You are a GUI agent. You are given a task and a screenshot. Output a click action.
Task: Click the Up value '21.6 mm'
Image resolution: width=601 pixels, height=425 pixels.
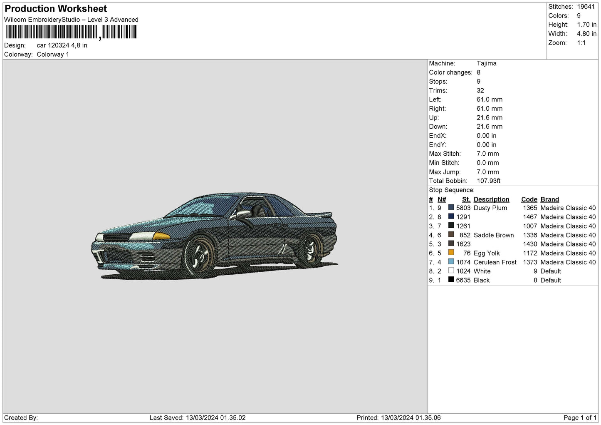click(x=490, y=118)
